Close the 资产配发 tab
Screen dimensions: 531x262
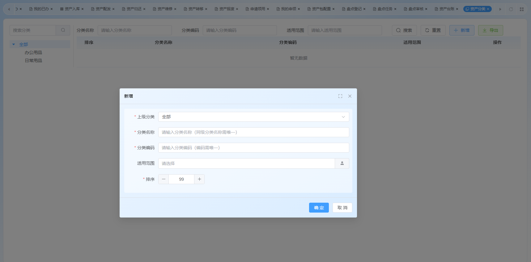point(113,9)
